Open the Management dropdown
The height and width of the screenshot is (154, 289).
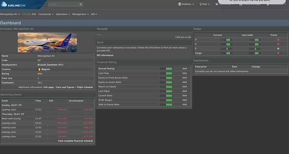[x=80, y=14]
